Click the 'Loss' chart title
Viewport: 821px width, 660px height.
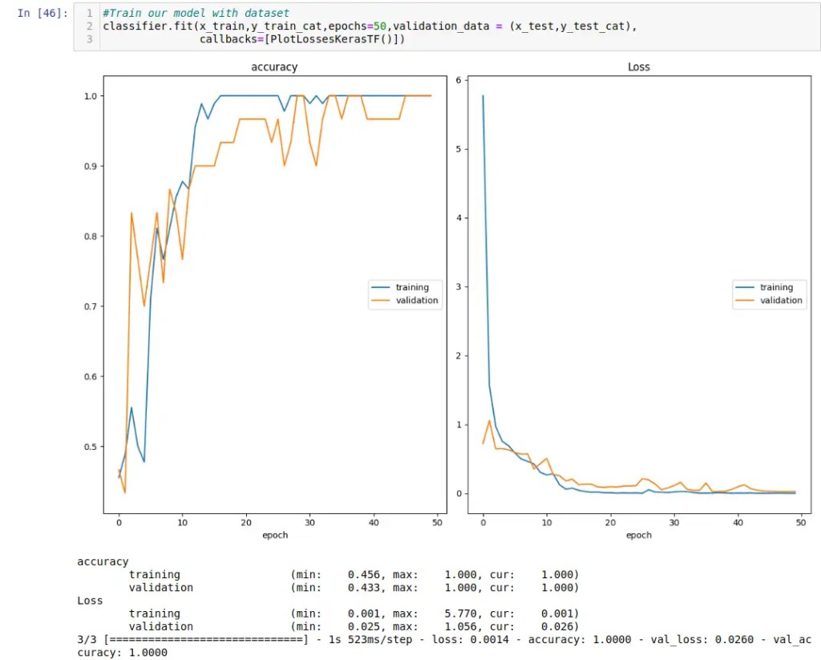pos(638,67)
